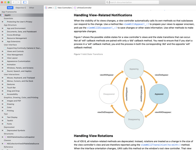Switch to the Objective-C language tab

(x=21, y=8)
